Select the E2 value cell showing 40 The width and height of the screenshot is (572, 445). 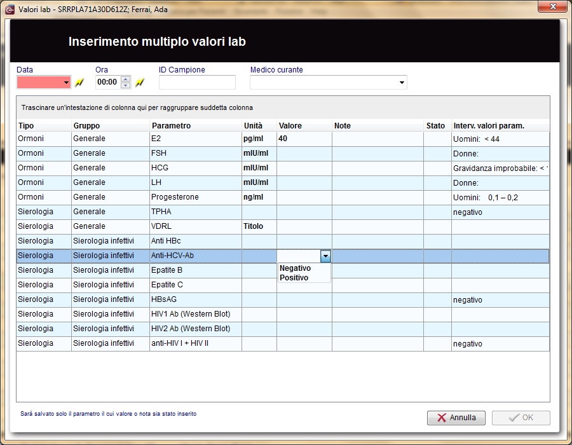[304, 139]
